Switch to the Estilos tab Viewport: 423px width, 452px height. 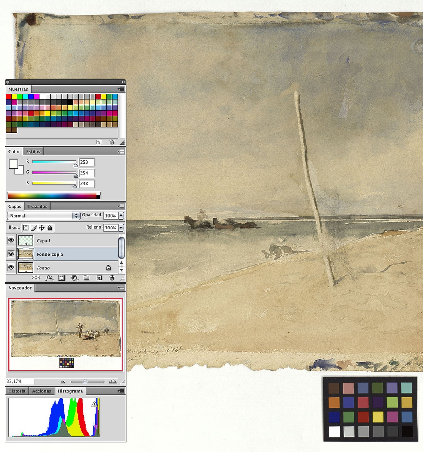pos(33,151)
